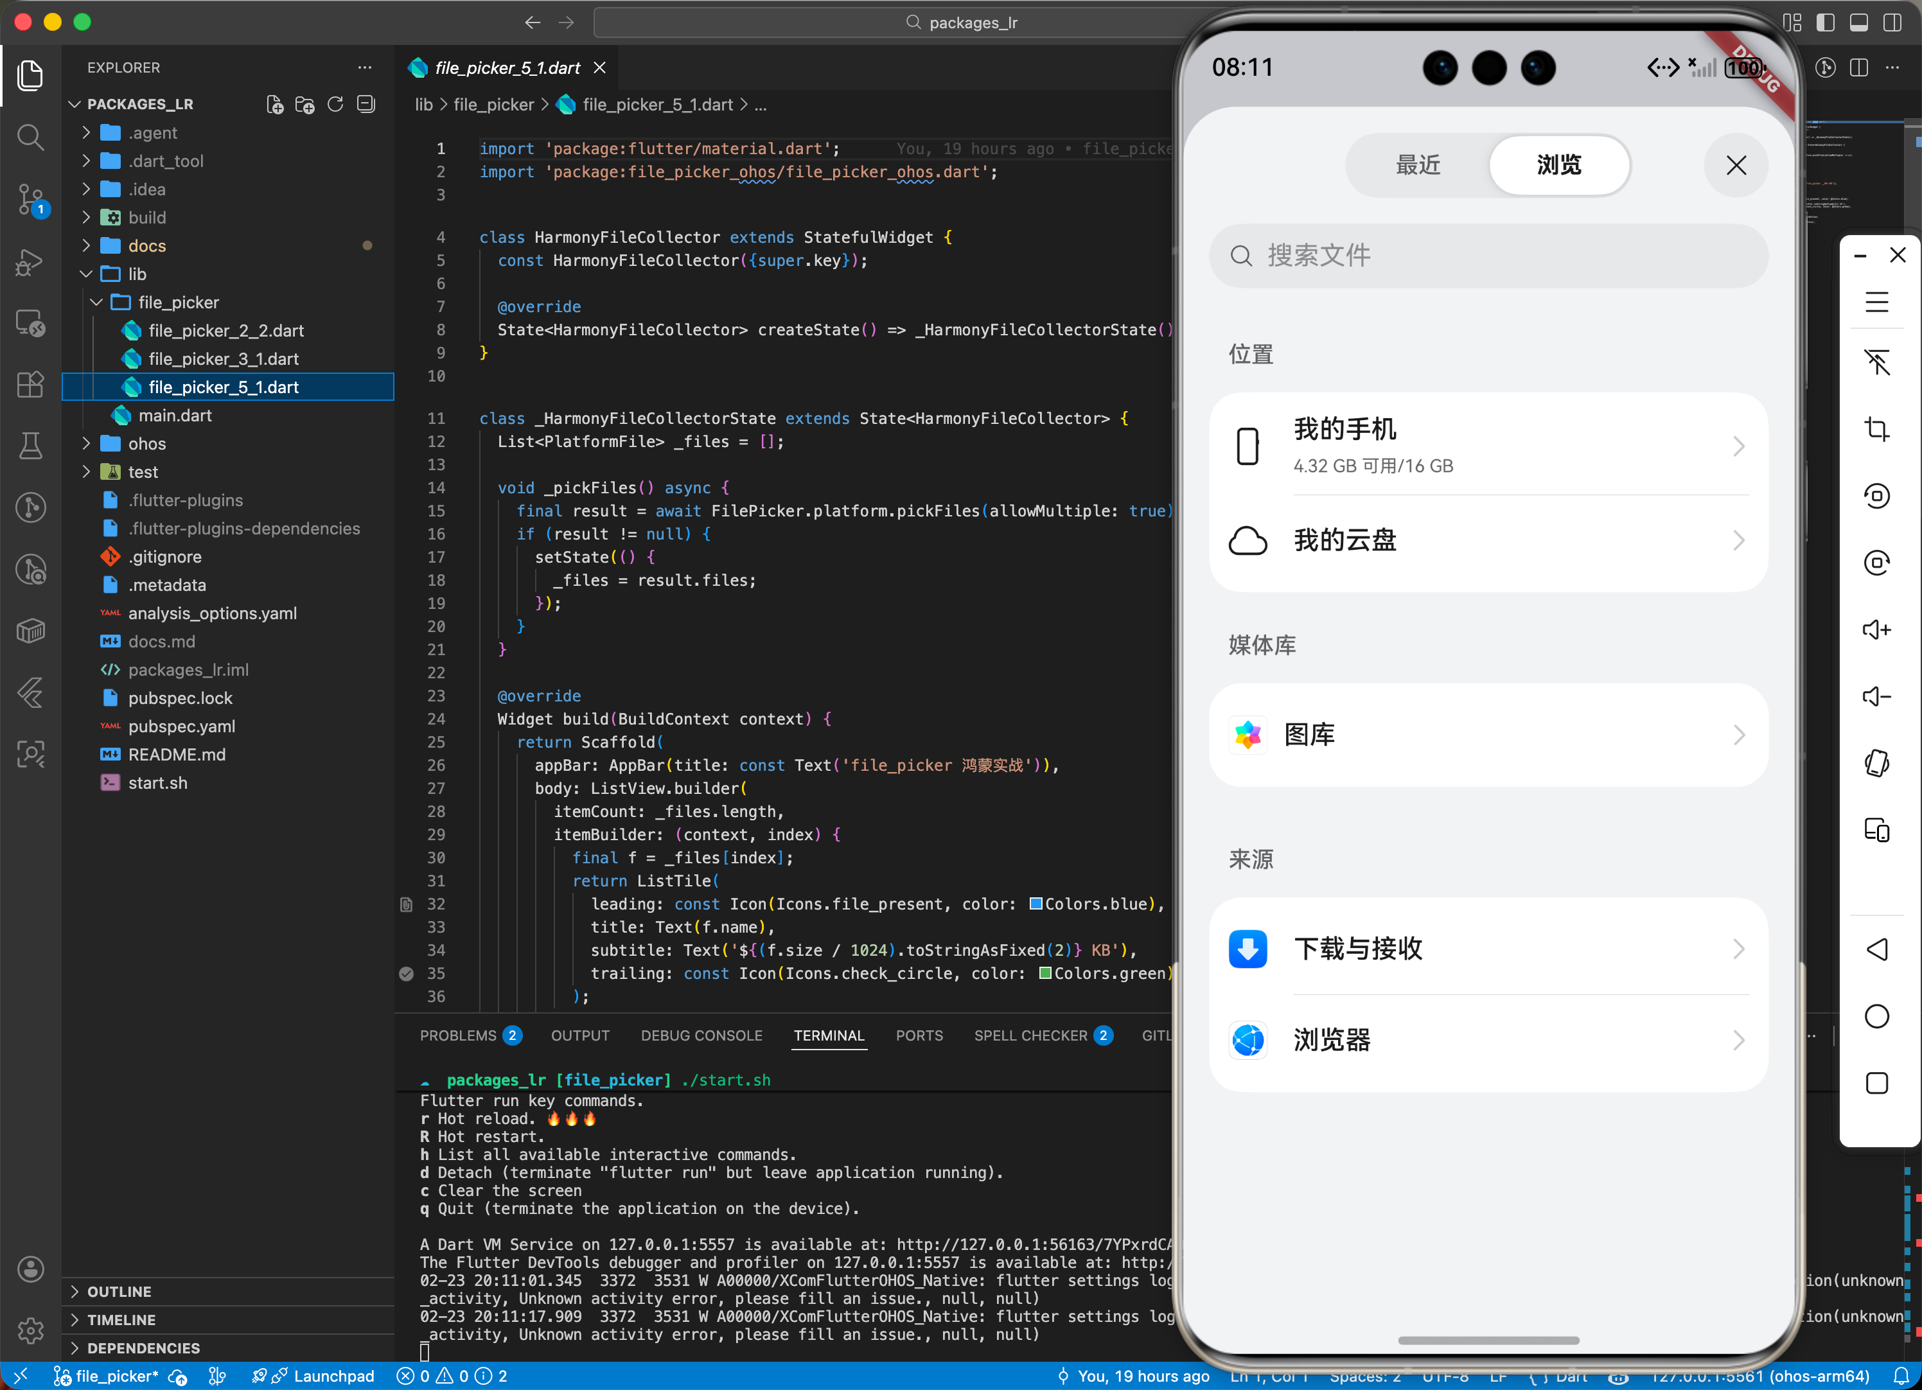Image resolution: width=1922 pixels, height=1390 pixels.
Task: Toggle the primary side bar layout button
Action: (x=1826, y=23)
